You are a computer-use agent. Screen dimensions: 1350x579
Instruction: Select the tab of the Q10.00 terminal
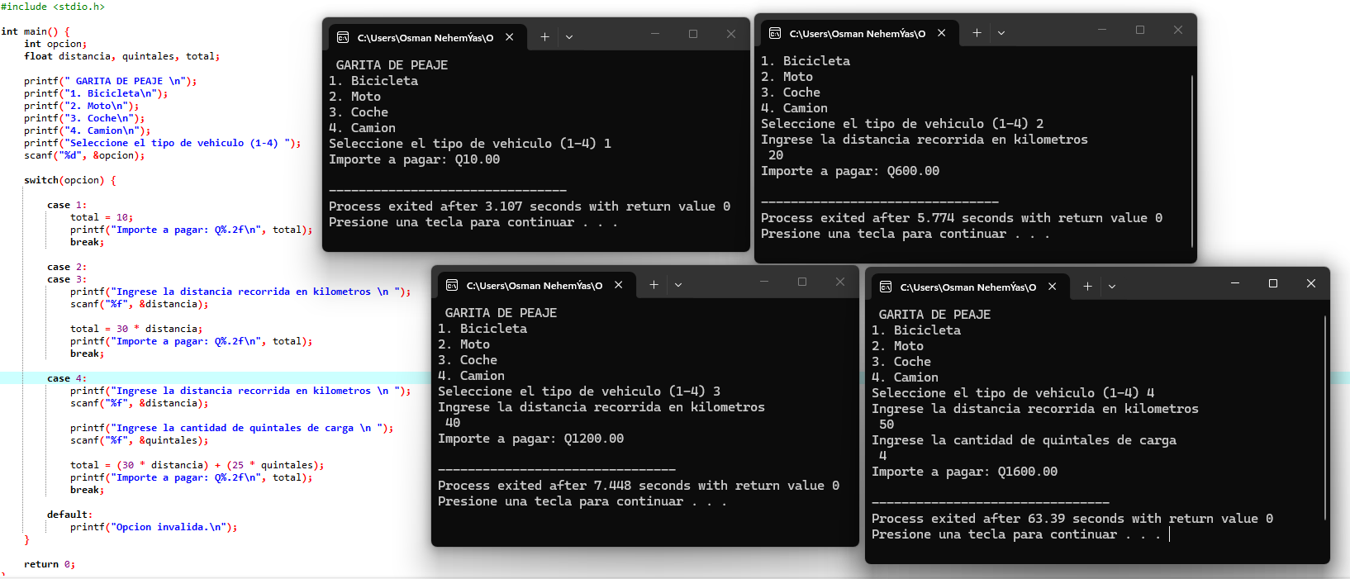tap(425, 37)
